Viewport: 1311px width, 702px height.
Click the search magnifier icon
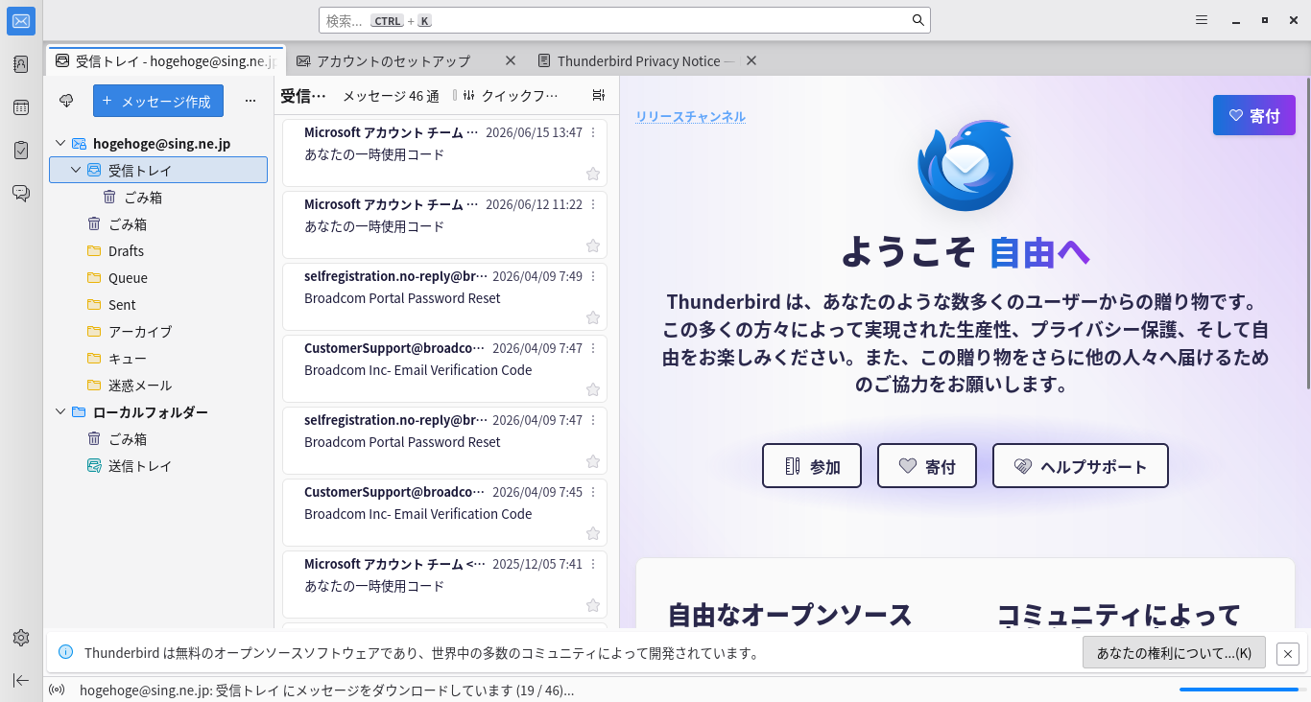[918, 20]
